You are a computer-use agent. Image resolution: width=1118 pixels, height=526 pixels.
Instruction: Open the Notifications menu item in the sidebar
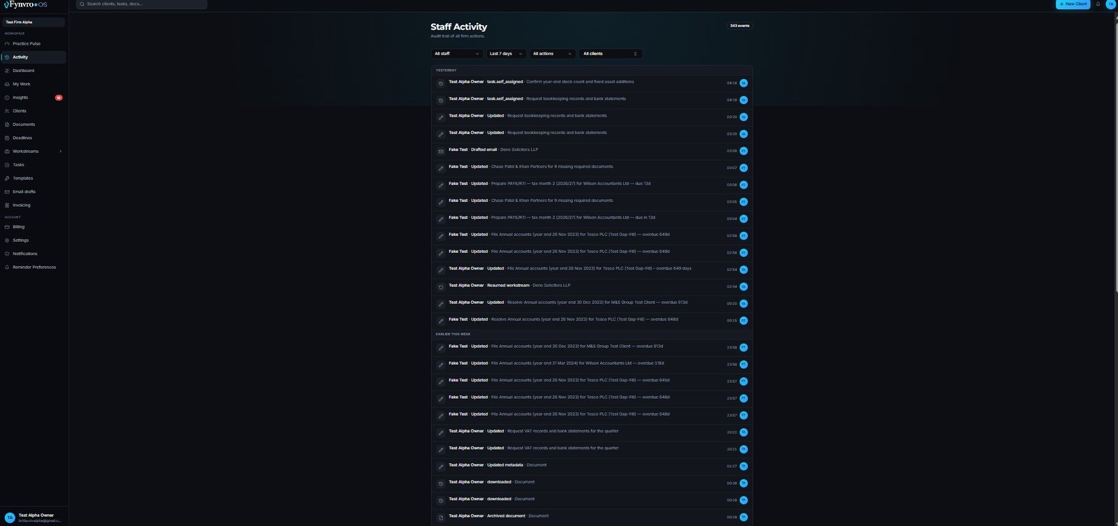tap(34, 254)
